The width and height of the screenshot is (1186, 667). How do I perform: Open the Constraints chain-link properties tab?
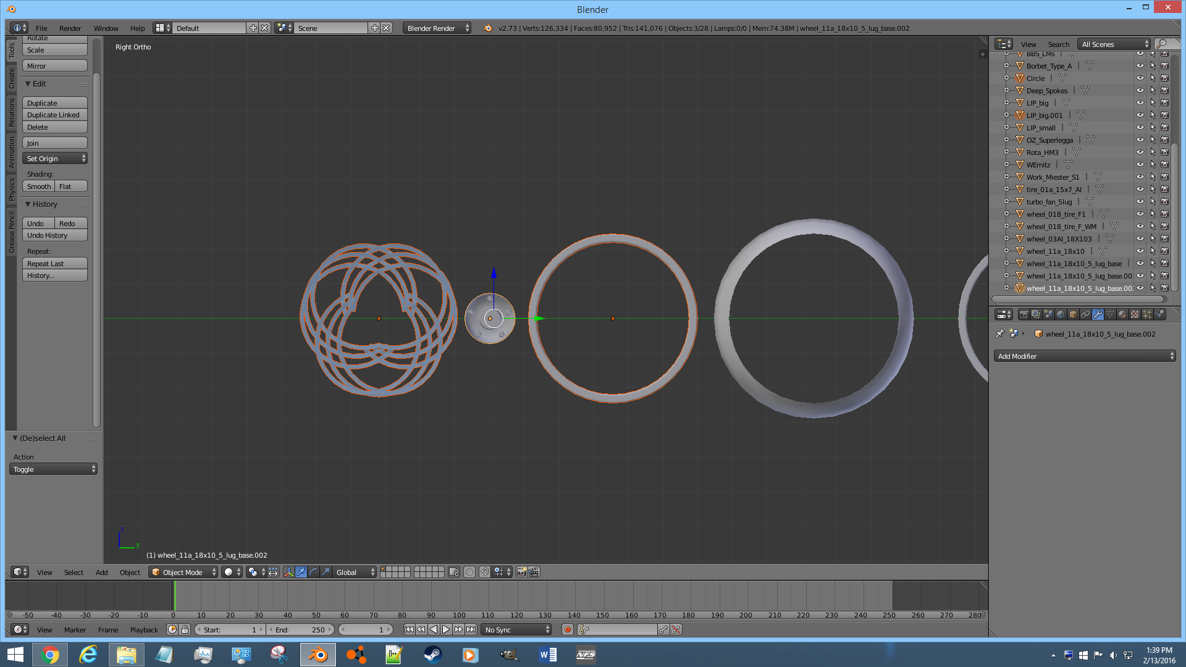[1086, 314]
